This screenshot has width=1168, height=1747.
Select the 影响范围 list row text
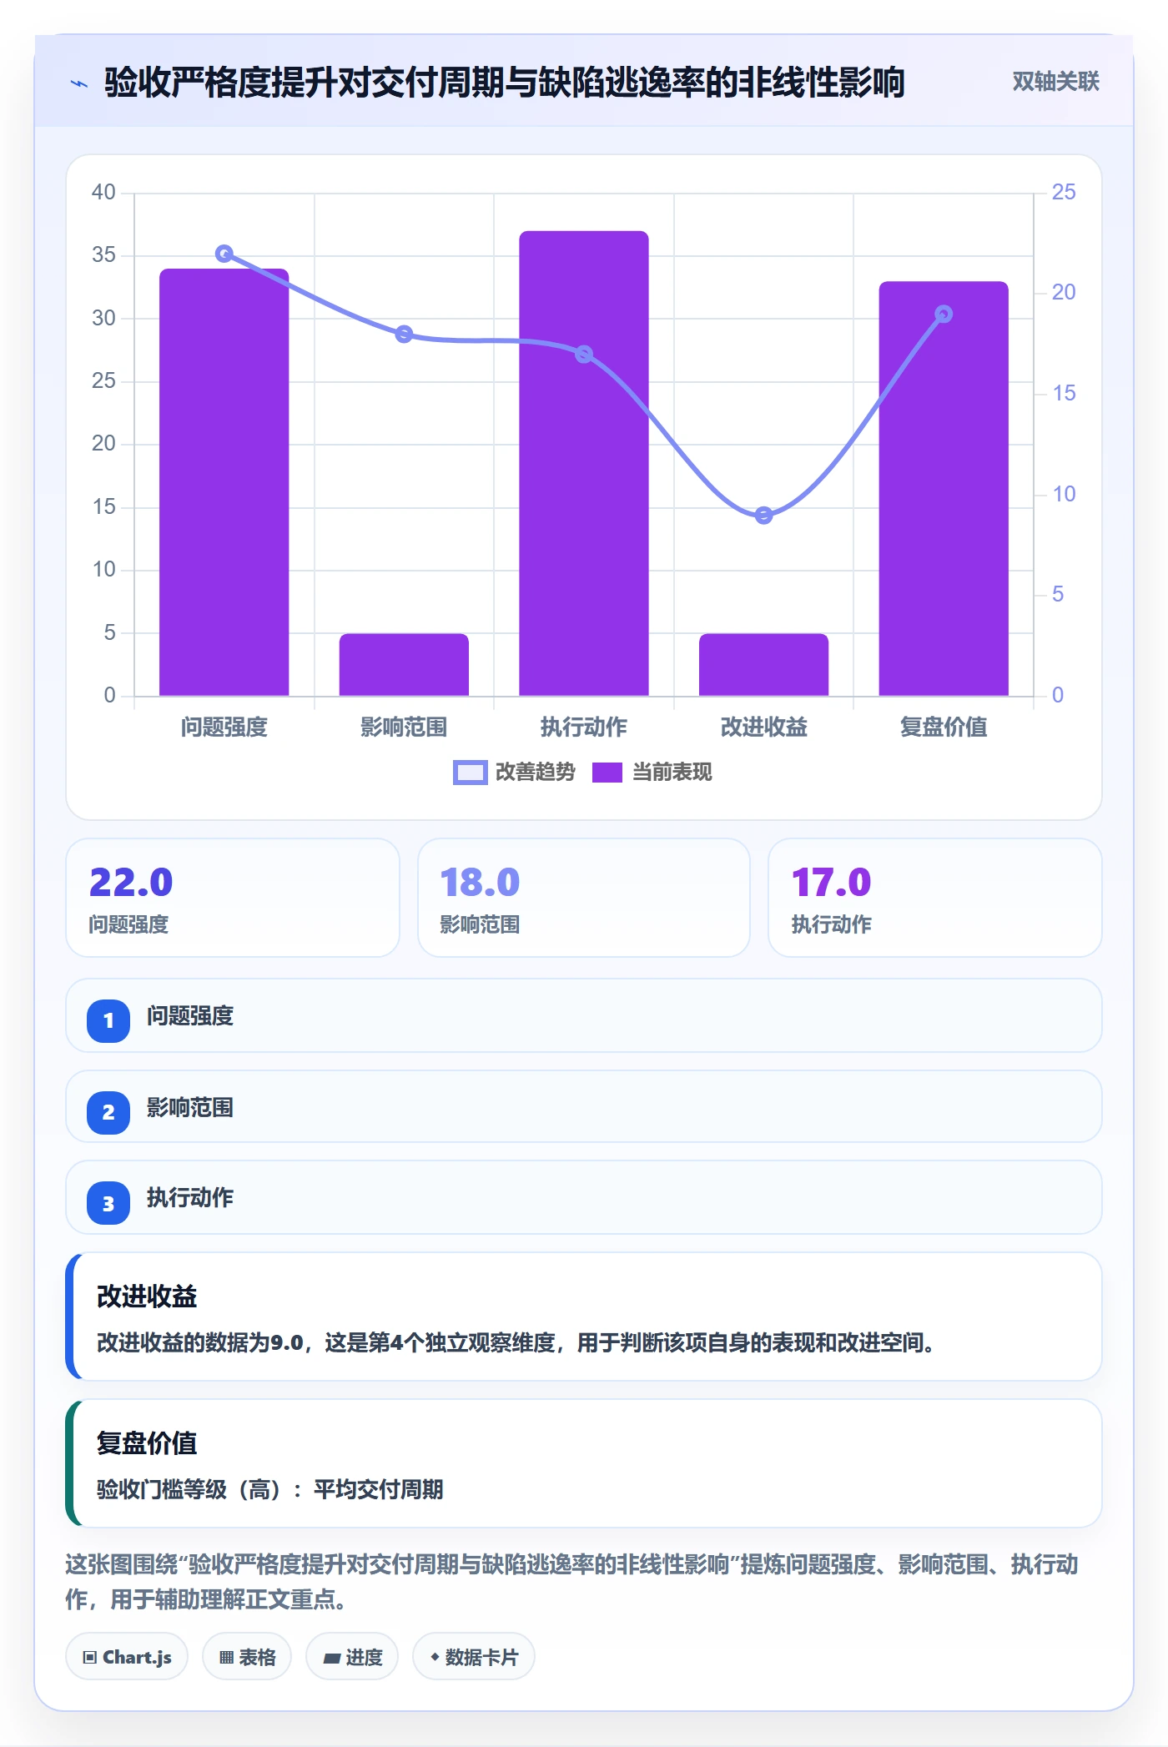pyautogui.click(x=190, y=1108)
